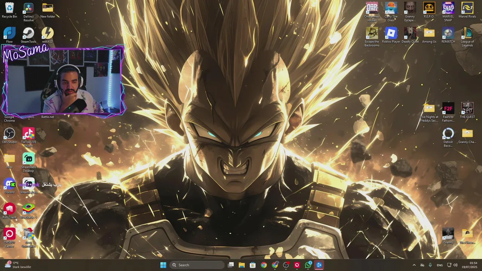Image resolution: width=482 pixels, height=271 pixels.
Task: Switch to OBS Studio on the taskbar
Action: 286,265
